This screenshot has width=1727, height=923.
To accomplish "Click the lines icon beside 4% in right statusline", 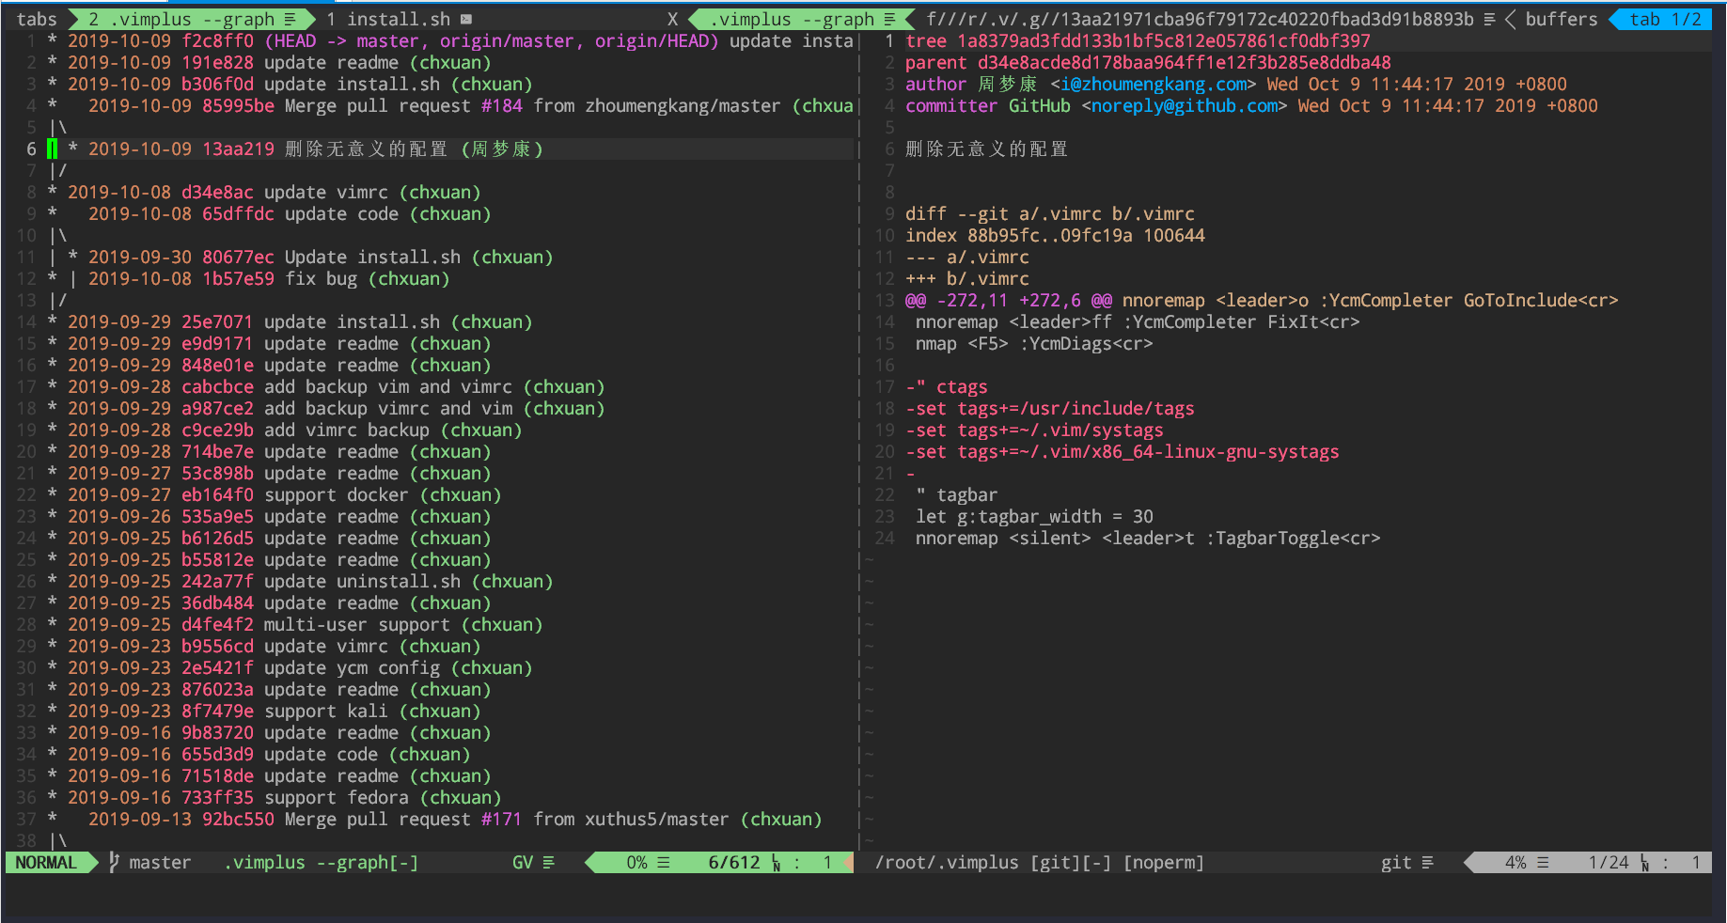I will click(x=1543, y=863).
